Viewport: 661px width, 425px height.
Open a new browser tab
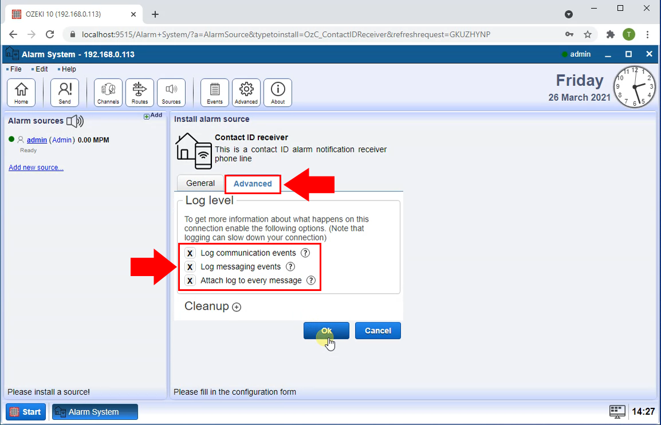click(x=155, y=14)
